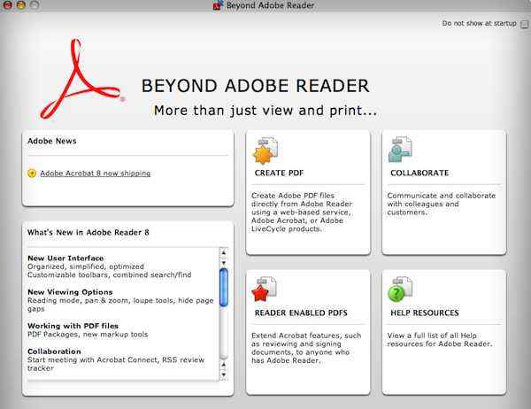Viewport: 531px width, 409px height.
Task: Click 'PDF Packages, new markup tools' text
Action: pyautogui.click(x=88, y=335)
